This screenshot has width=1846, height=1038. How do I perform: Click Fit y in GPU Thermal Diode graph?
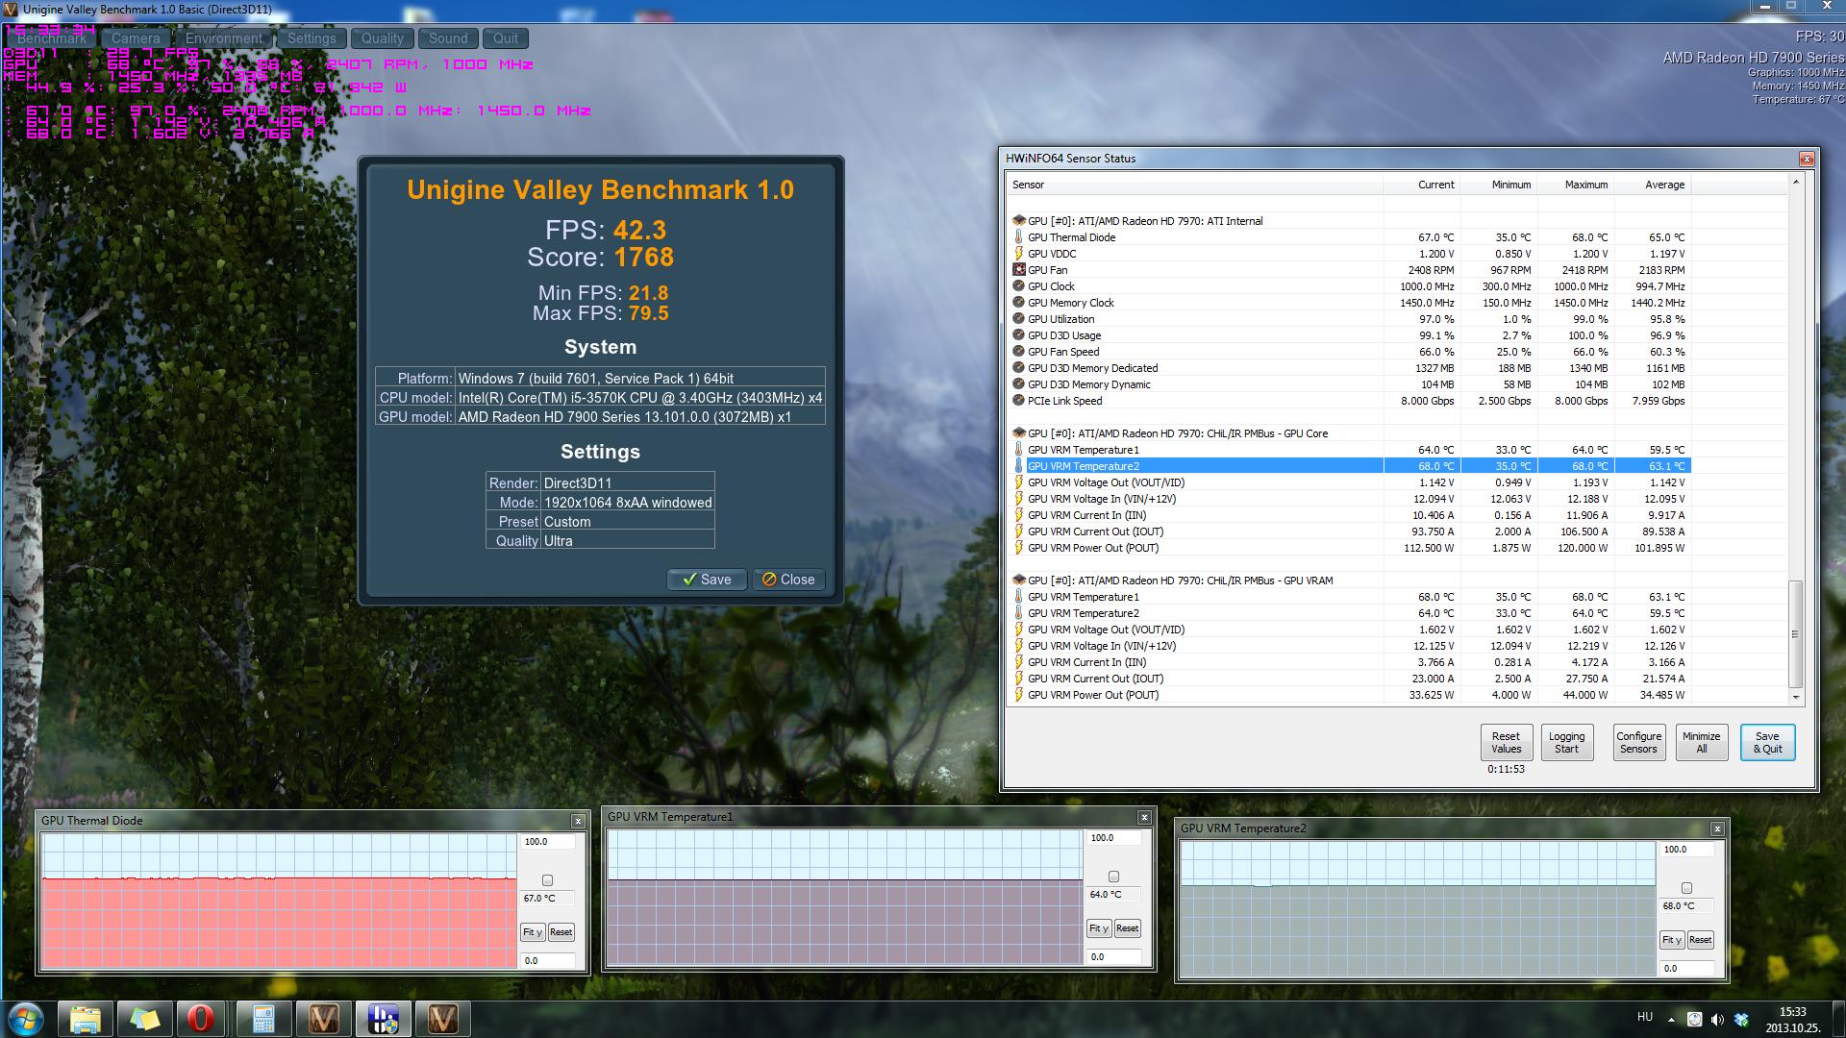533,932
